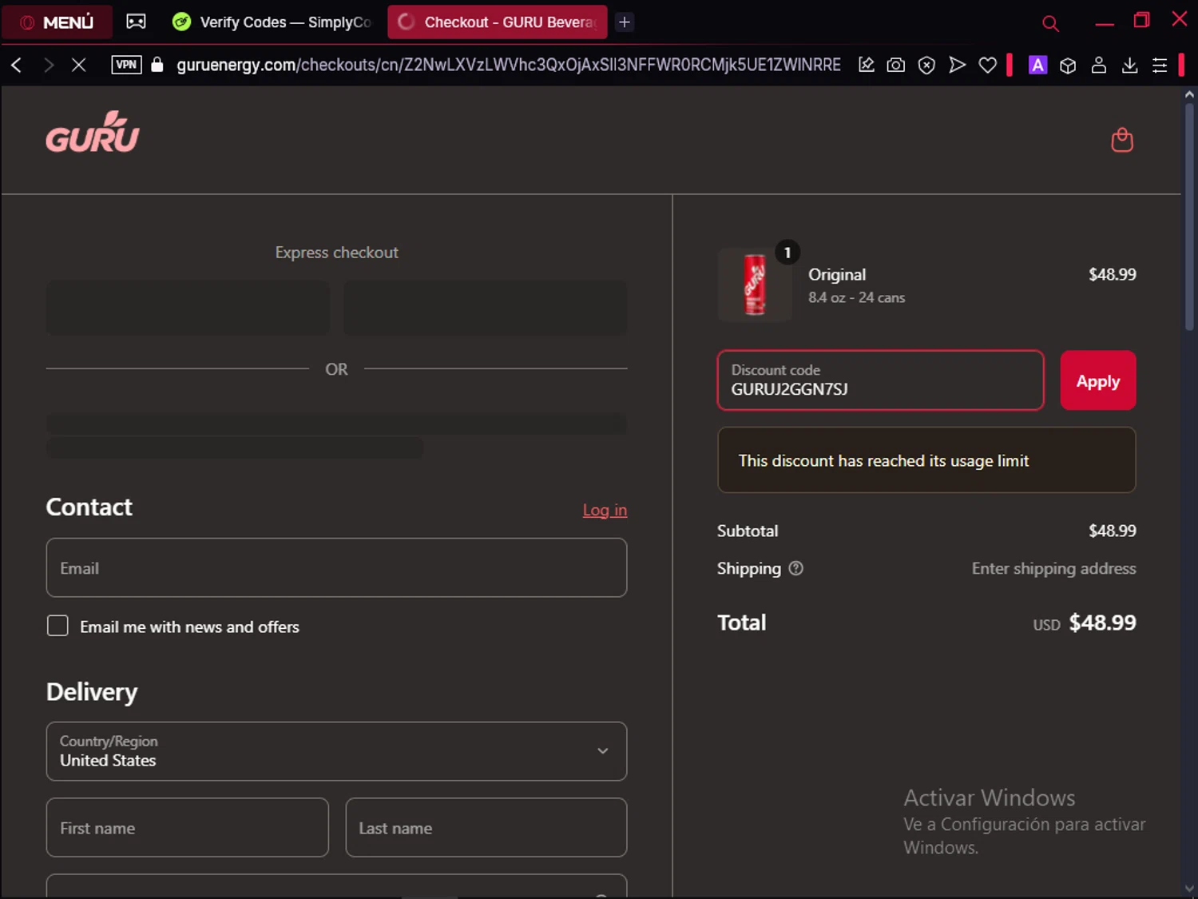Image resolution: width=1198 pixels, height=899 pixels.
Task: Focus the Last name field
Action: 486,827
